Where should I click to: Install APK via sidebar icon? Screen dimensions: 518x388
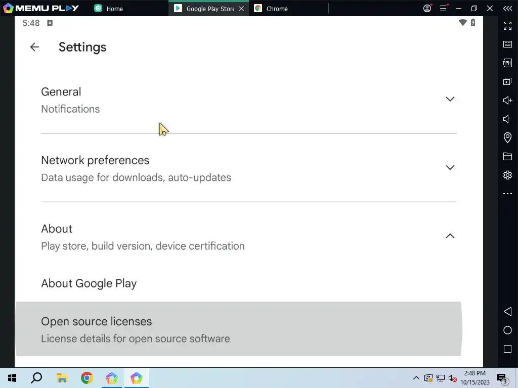(x=507, y=63)
